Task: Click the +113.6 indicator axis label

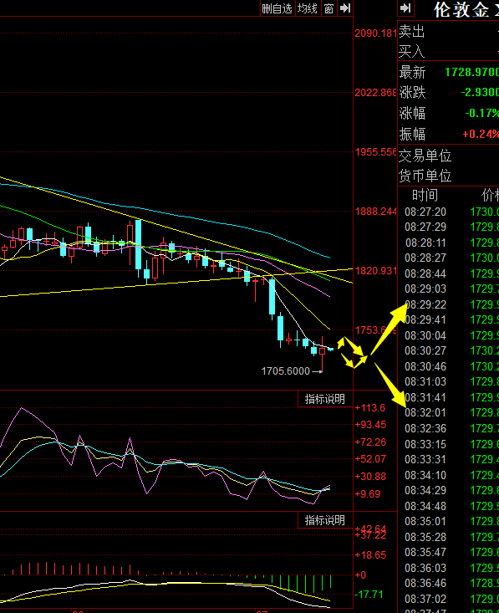Action: click(370, 408)
